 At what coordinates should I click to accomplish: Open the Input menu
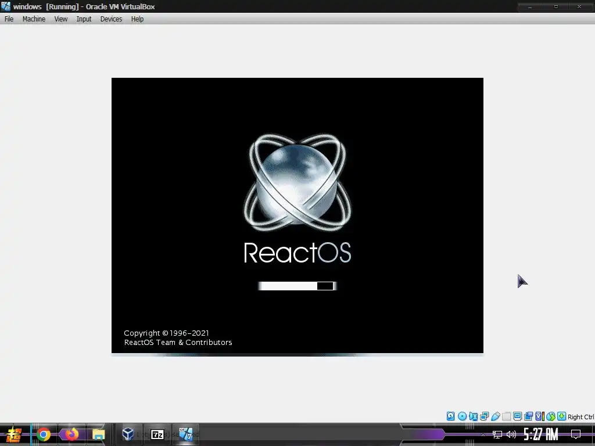[x=84, y=19]
